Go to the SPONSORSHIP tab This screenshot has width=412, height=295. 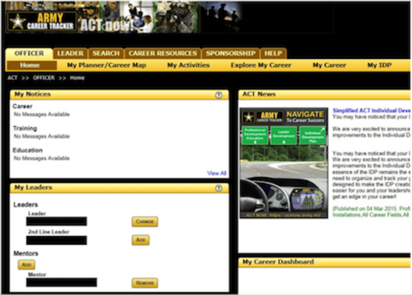point(231,54)
